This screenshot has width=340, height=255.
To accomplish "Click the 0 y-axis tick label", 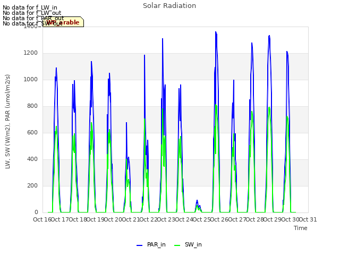I will 36,212.
